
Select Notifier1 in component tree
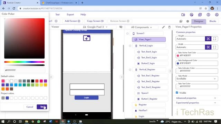coord(149,111)
